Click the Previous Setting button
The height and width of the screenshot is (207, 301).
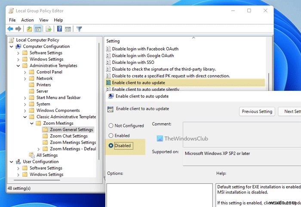257,111
